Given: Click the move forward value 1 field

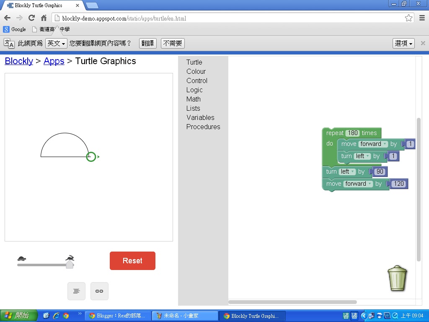Looking at the screenshot, I should pos(410,144).
